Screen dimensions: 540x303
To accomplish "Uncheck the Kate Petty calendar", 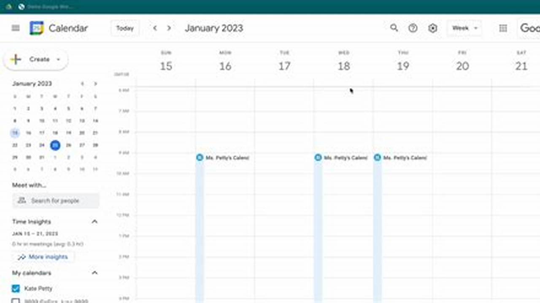I will [x=15, y=288].
